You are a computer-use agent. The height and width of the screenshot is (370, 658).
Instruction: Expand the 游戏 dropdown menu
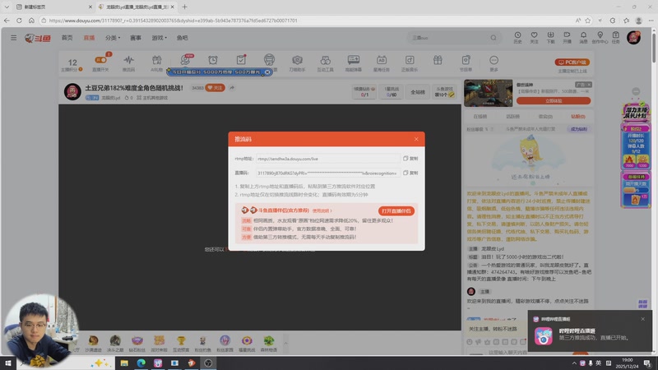pyautogui.click(x=159, y=38)
